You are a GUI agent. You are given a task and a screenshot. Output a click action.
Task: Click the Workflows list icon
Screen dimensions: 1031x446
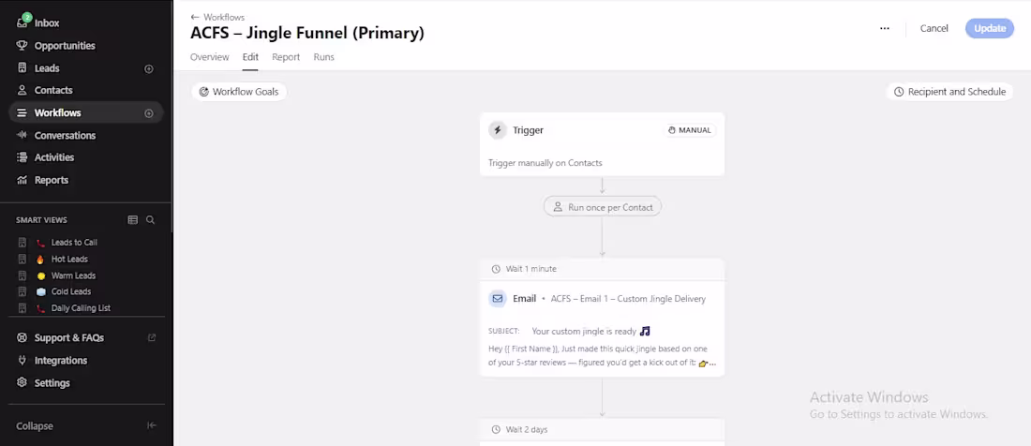(x=22, y=113)
